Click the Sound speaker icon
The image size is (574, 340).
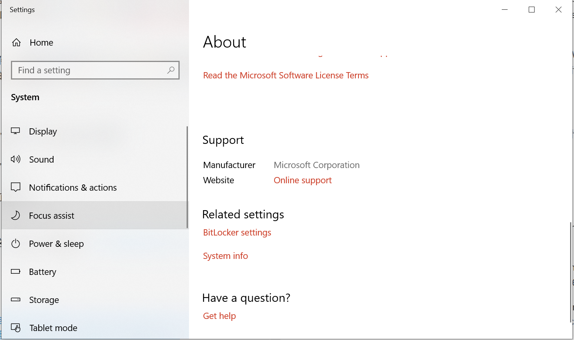click(x=16, y=159)
